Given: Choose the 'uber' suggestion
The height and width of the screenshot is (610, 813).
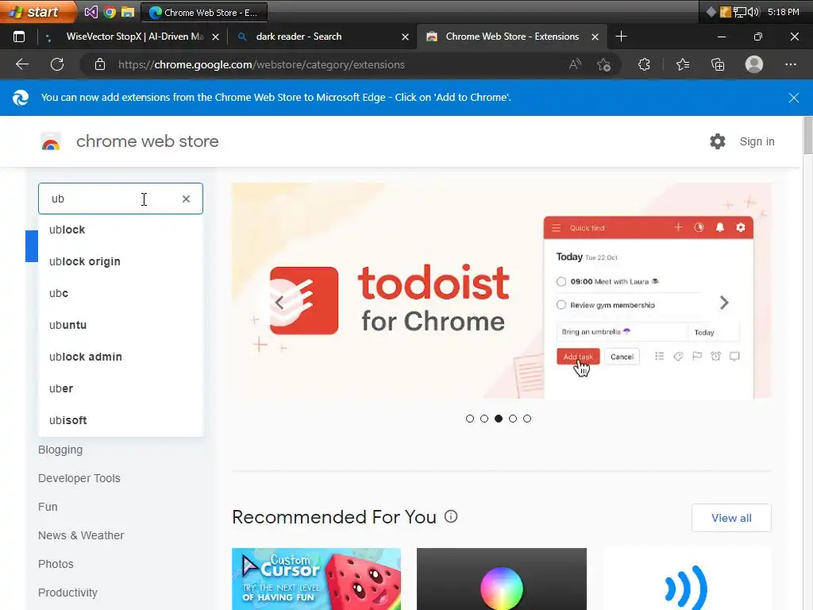Looking at the screenshot, I should [x=121, y=388].
